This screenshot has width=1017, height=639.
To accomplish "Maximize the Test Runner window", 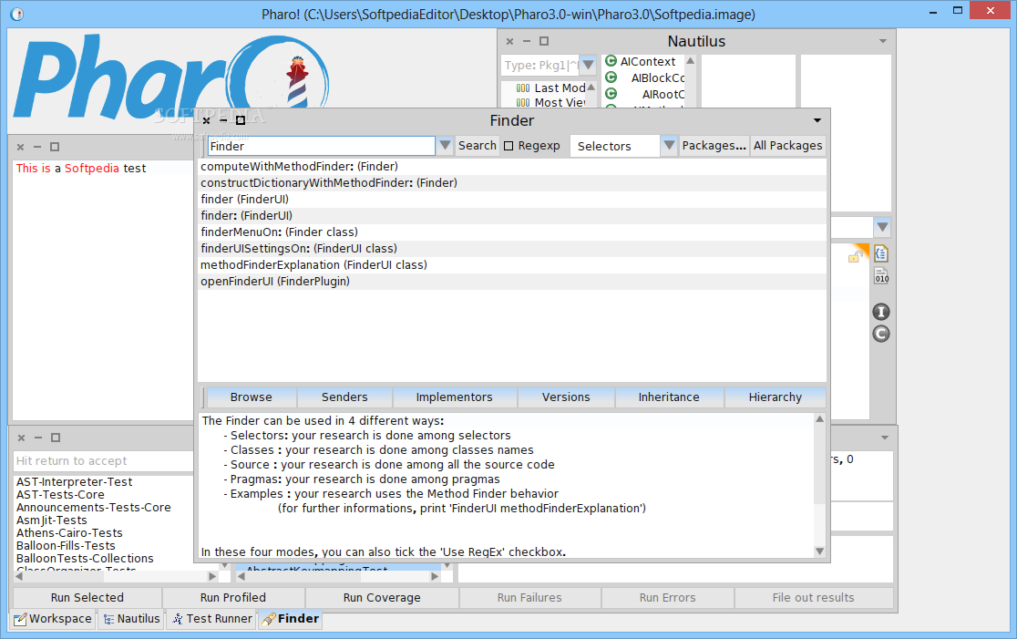I will [55, 438].
